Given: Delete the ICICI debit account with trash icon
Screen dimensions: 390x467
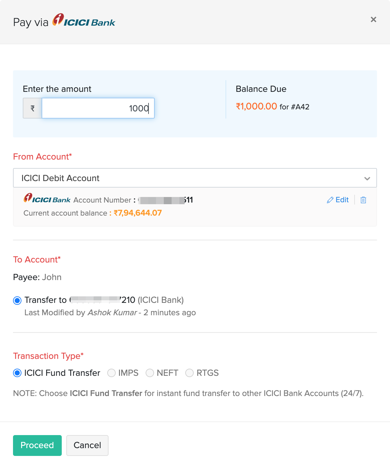Looking at the screenshot, I should (363, 200).
